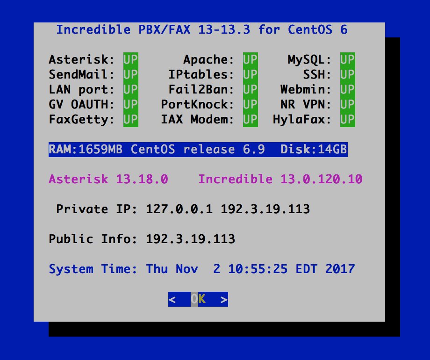Click the "SSH:" service label

317,75
